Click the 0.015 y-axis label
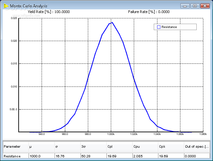Viewport: 213px width, 161px height. pos(14,64)
